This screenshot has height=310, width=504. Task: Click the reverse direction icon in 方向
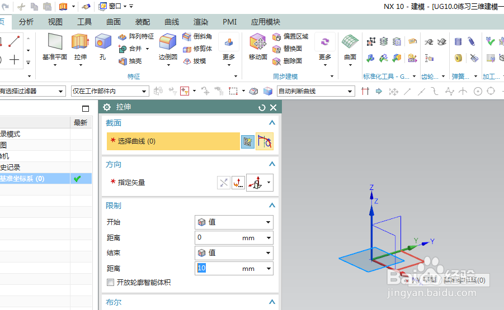pyautogui.click(x=224, y=183)
